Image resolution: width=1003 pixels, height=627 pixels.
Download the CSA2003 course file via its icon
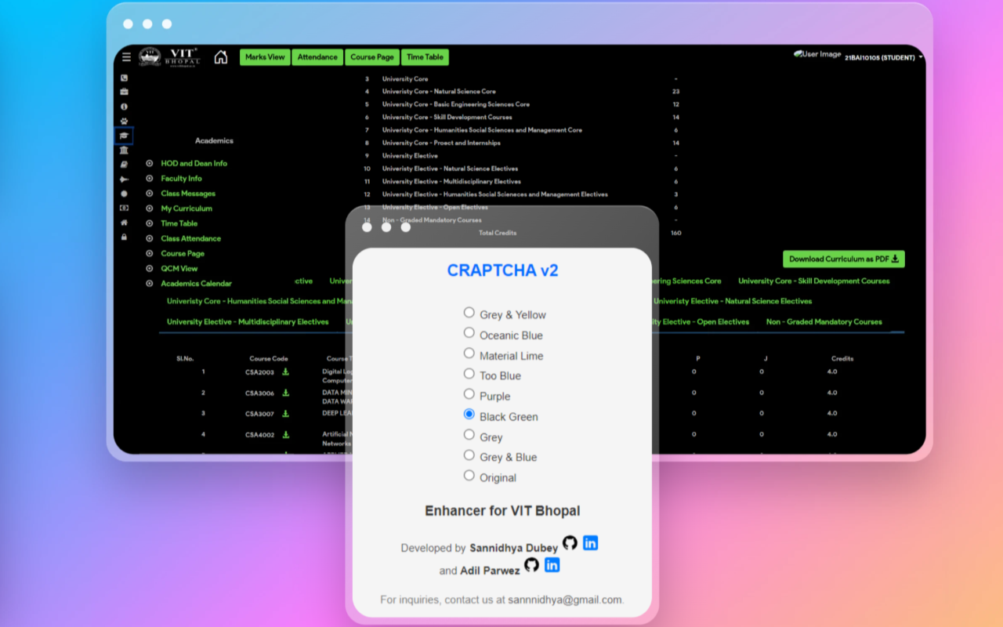coord(285,371)
